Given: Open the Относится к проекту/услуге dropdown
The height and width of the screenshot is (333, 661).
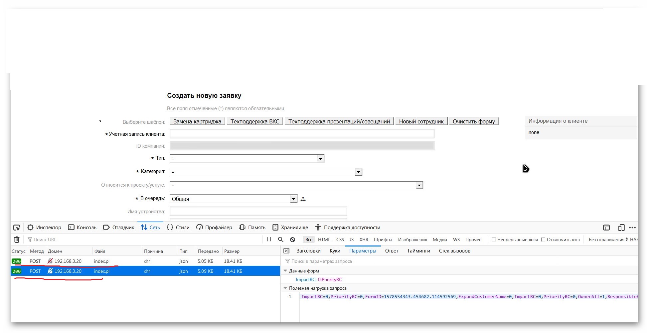Looking at the screenshot, I should tap(296, 185).
